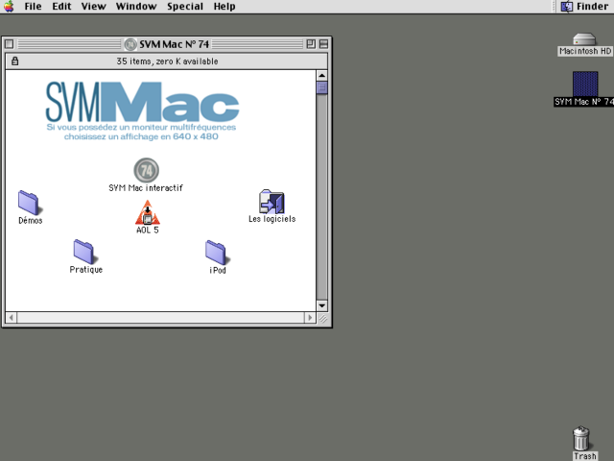Click the window resize grip corner

tap(322, 318)
